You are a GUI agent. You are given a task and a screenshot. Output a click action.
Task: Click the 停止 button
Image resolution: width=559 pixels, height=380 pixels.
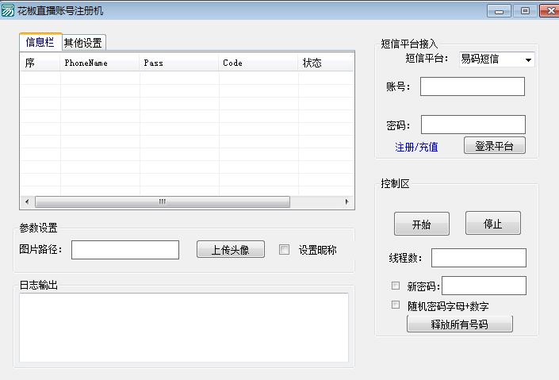coord(492,225)
